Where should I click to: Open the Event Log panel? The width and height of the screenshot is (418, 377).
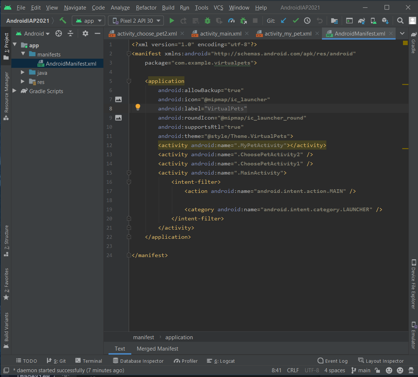point(333,361)
